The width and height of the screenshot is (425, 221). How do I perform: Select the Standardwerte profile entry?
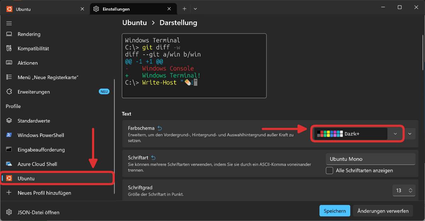pyautogui.click(x=58, y=121)
